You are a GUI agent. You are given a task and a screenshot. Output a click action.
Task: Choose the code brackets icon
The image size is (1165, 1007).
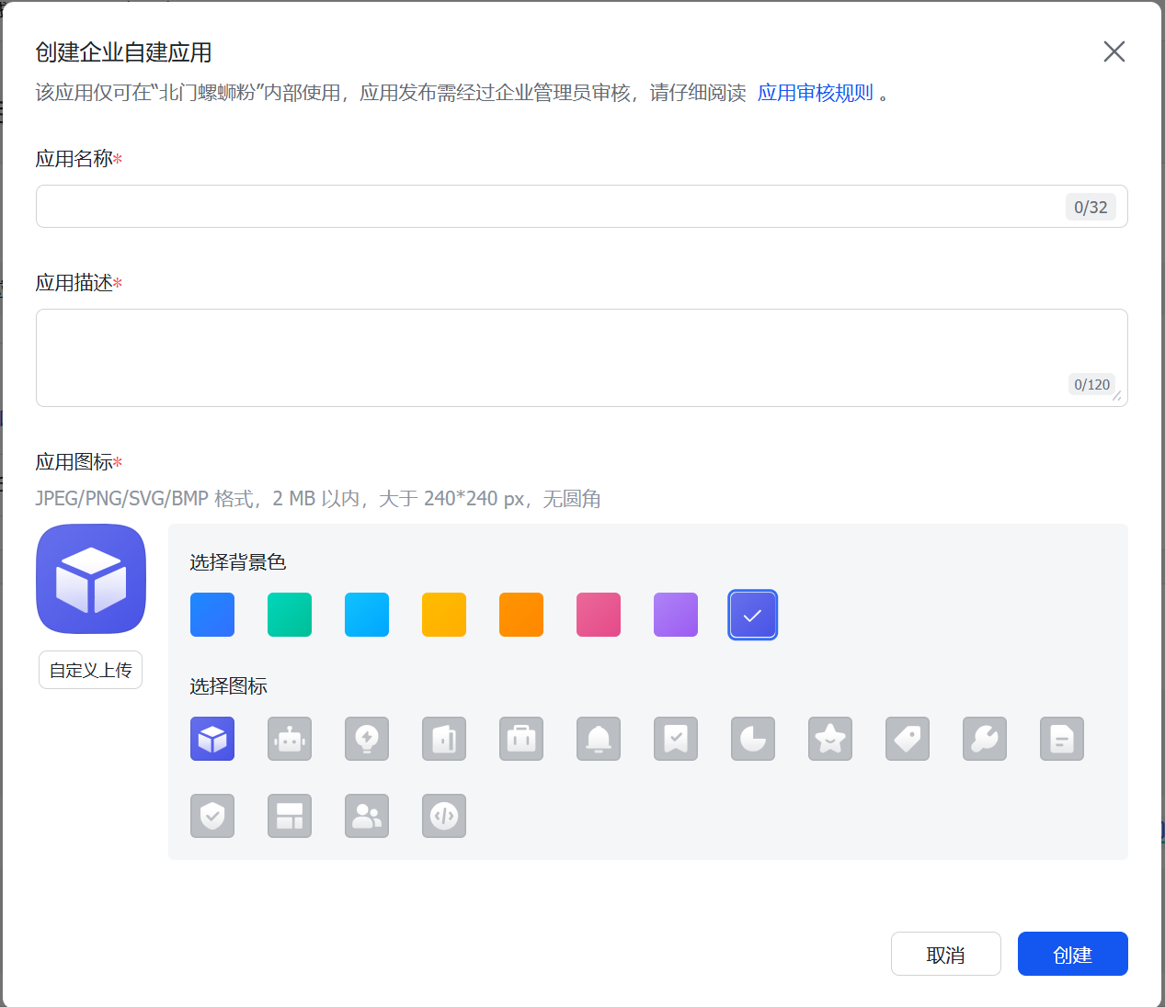point(444,816)
